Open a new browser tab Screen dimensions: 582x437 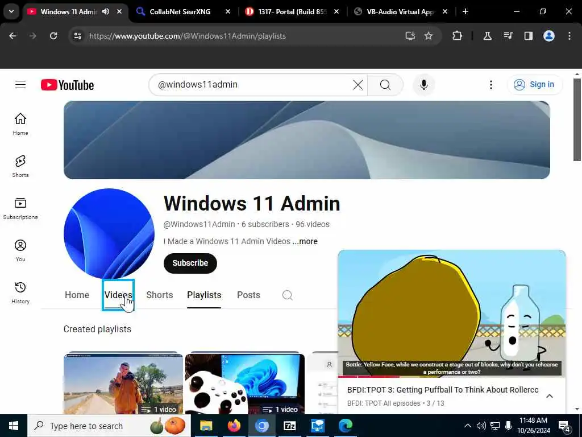[x=465, y=11]
